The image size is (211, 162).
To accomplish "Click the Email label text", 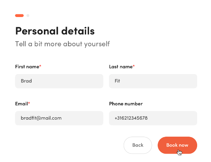I will tap(21, 104).
